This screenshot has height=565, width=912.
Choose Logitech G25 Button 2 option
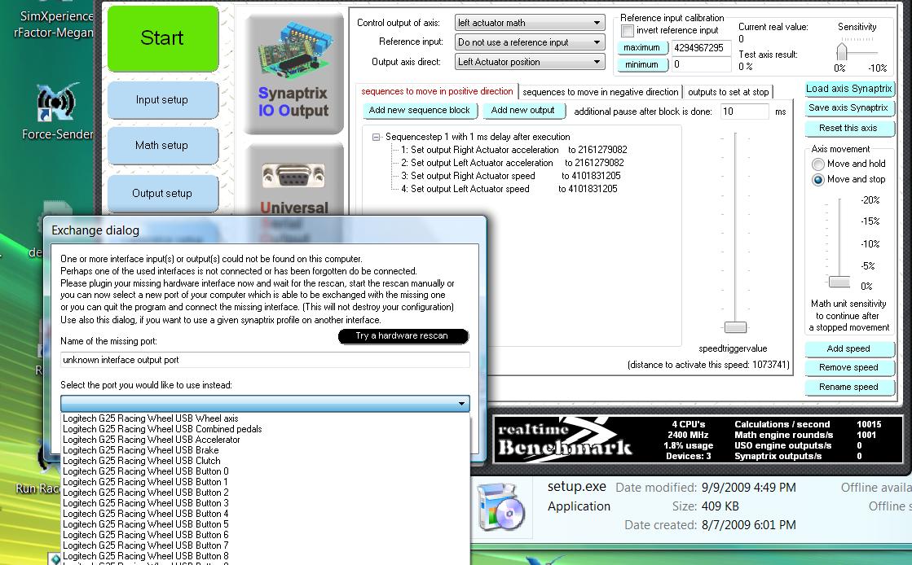click(x=265, y=493)
